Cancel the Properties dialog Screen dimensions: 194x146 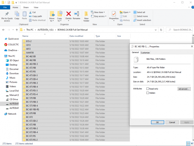click(x=172, y=122)
